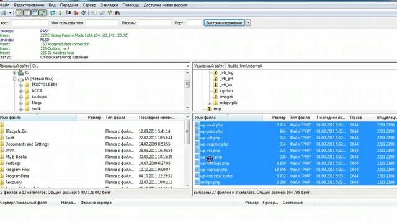The height and width of the screenshot is (223, 397).
Task: Select the wp-rdf.php file name
Action: coord(210,138)
